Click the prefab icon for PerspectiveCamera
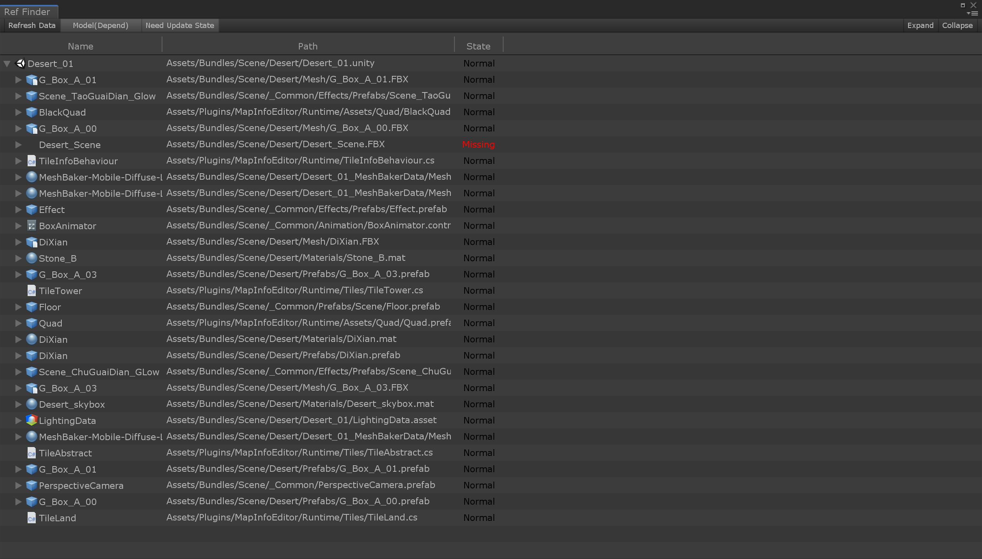Viewport: 982px width, 559px height. point(32,486)
